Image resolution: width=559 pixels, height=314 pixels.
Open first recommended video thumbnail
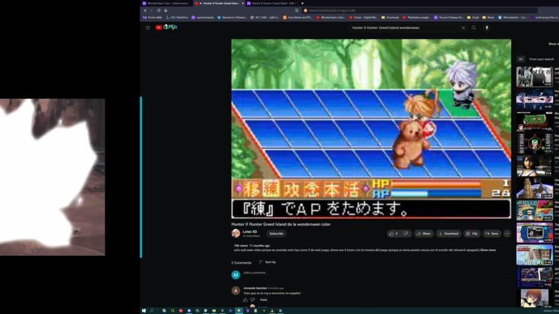(535, 77)
